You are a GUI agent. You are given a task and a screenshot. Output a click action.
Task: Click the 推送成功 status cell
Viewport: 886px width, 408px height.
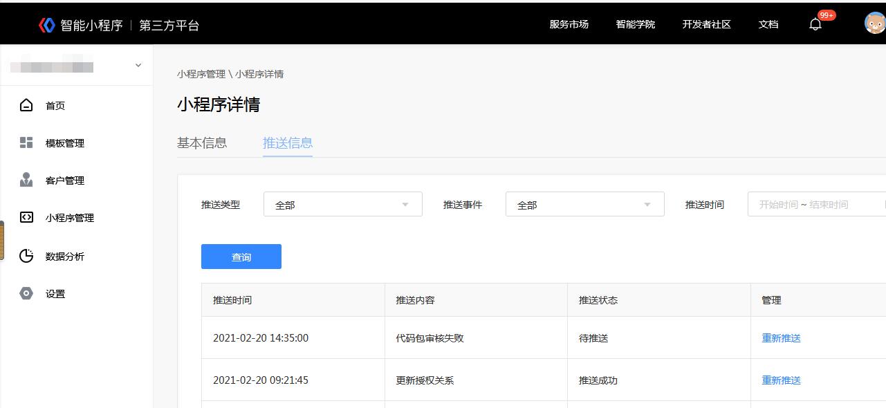point(659,380)
